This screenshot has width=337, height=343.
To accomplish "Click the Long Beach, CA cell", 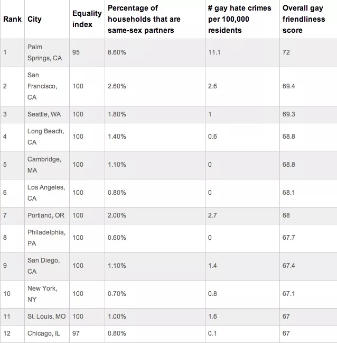I will (x=47, y=137).
